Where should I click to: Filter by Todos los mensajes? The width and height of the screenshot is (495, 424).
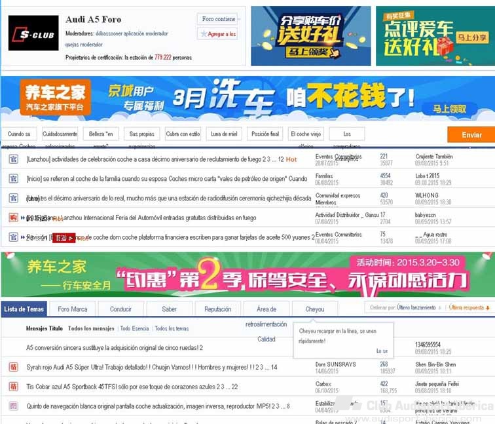pyautogui.click(x=91, y=328)
